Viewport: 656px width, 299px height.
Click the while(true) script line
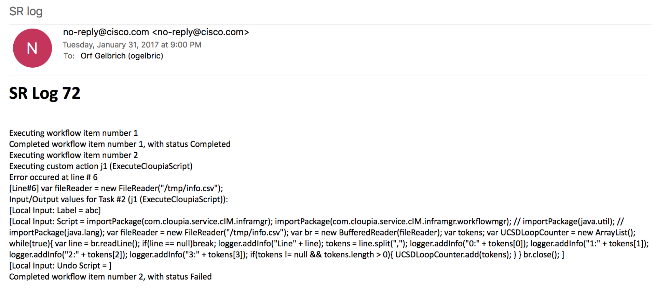[x=329, y=244]
